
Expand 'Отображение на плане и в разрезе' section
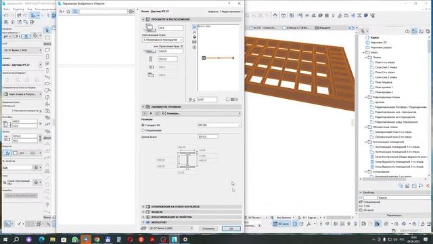tap(143, 207)
